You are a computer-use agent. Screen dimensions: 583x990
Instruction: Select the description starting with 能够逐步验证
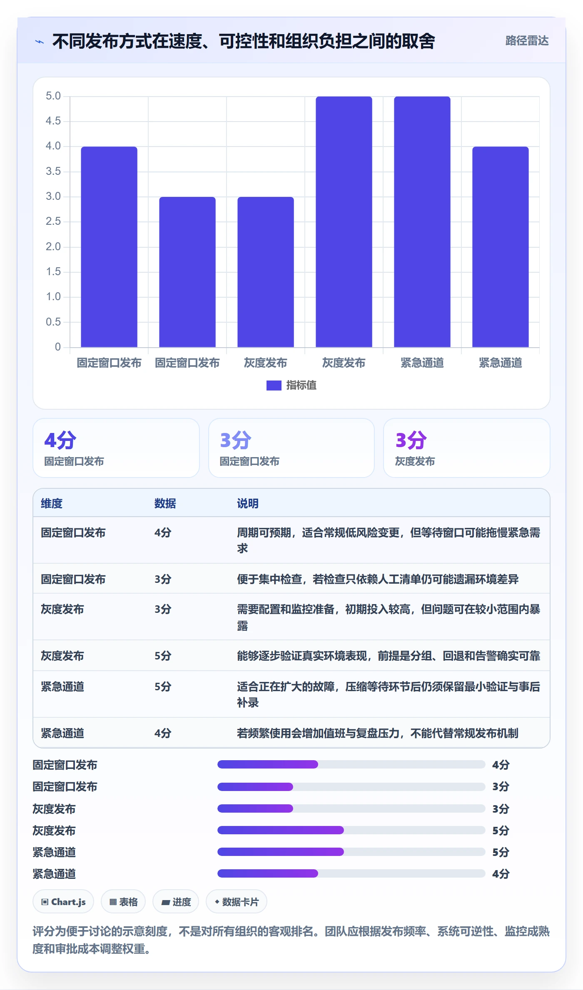point(389,656)
